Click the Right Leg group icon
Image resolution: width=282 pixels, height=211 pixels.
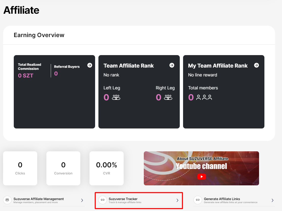click(x=168, y=97)
